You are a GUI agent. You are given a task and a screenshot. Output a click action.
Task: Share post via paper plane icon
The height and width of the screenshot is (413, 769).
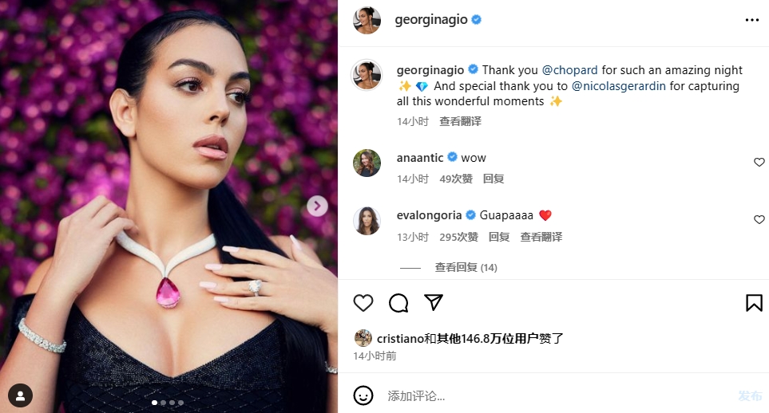(434, 302)
